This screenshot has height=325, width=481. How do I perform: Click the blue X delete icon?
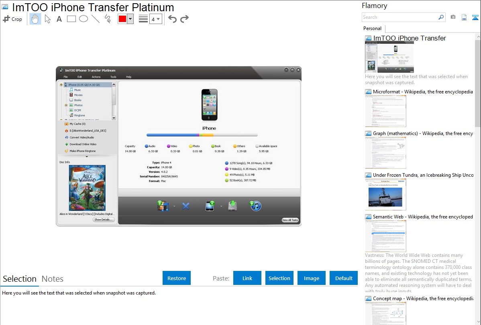point(185,206)
